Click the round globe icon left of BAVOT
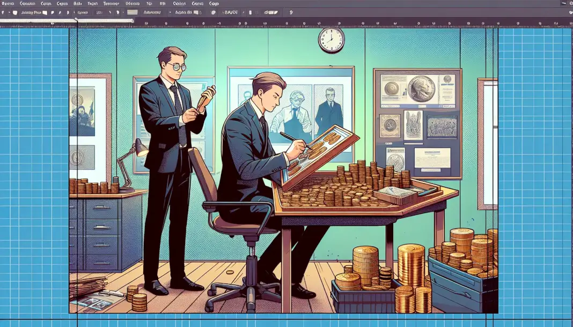The width and height of the screenshot is (573, 327). point(214,12)
